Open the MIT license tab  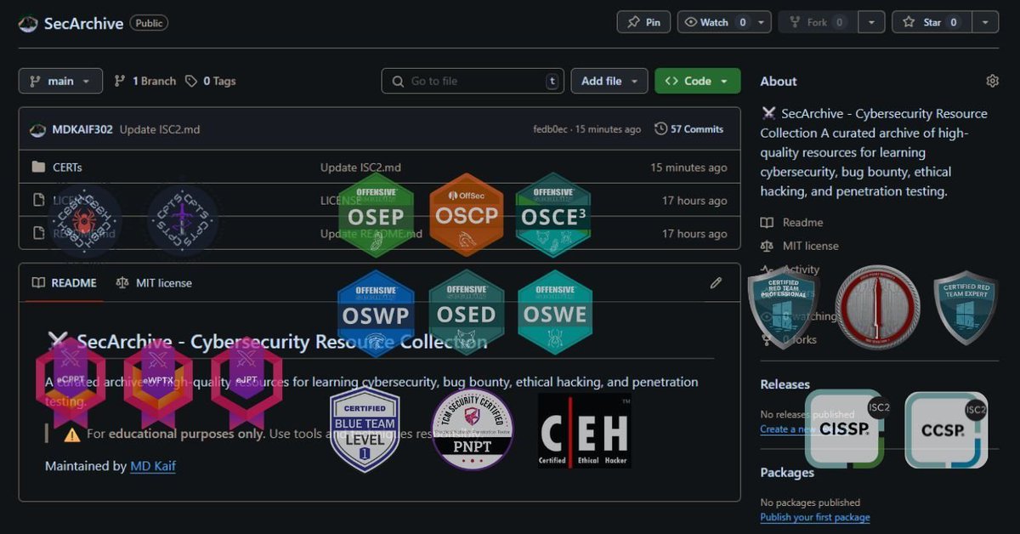(162, 282)
